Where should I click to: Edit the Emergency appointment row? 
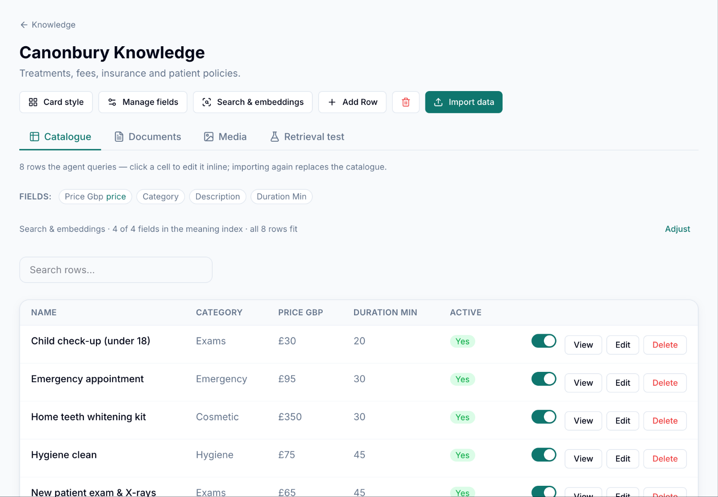point(623,383)
